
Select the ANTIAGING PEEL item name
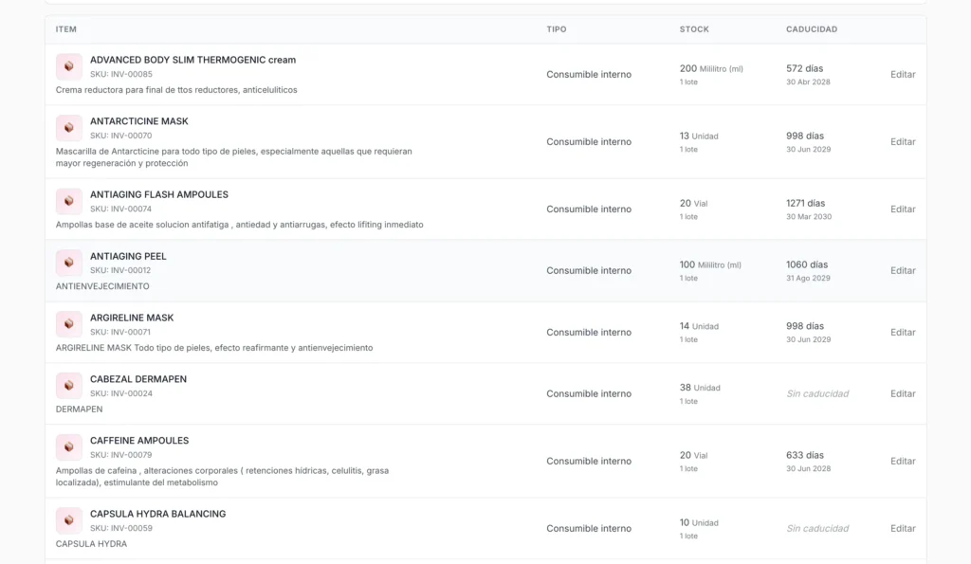pos(128,256)
